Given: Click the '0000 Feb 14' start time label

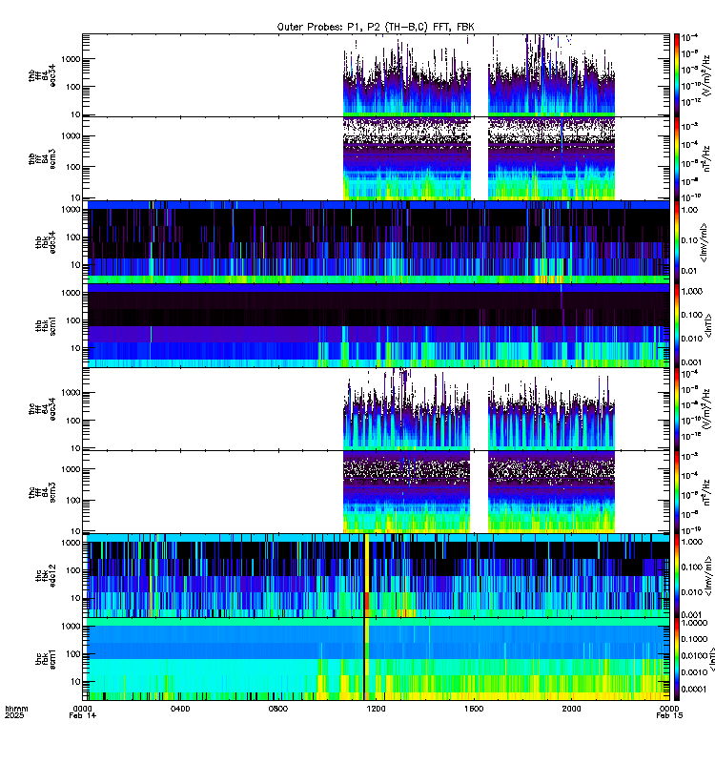Looking at the screenshot, I should pos(83,711).
